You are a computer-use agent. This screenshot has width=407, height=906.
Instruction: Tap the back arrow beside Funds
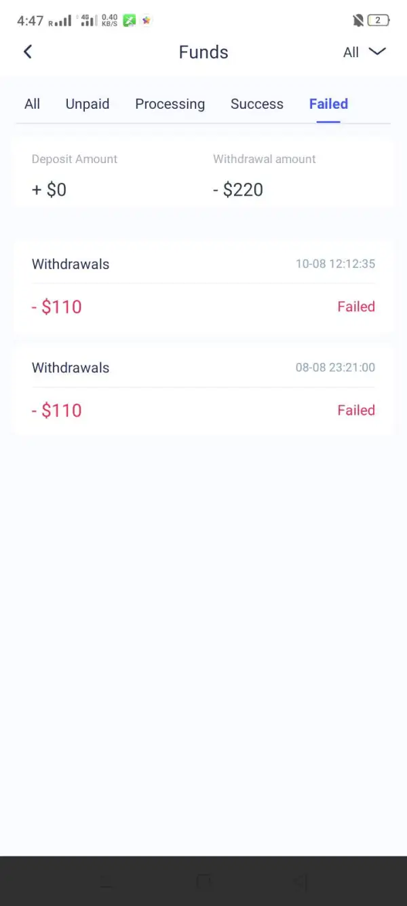click(x=28, y=52)
